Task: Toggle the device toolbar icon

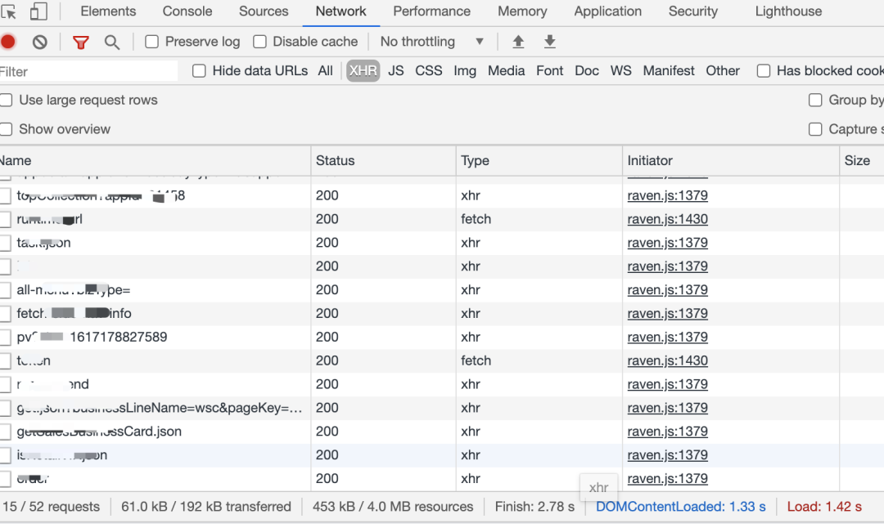Action: pos(38,11)
